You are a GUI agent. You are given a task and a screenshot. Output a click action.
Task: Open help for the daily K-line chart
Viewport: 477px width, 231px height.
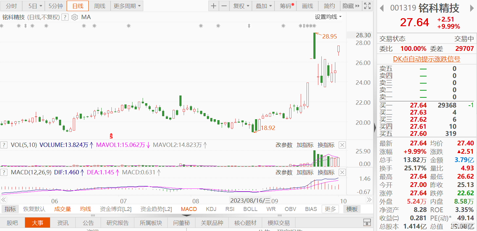(x=65, y=17)
